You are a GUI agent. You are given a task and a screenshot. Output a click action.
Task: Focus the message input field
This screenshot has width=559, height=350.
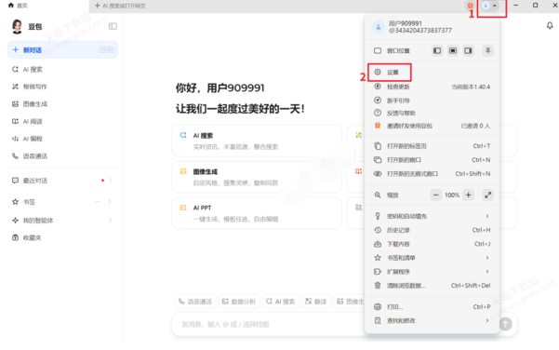(267, 324)
